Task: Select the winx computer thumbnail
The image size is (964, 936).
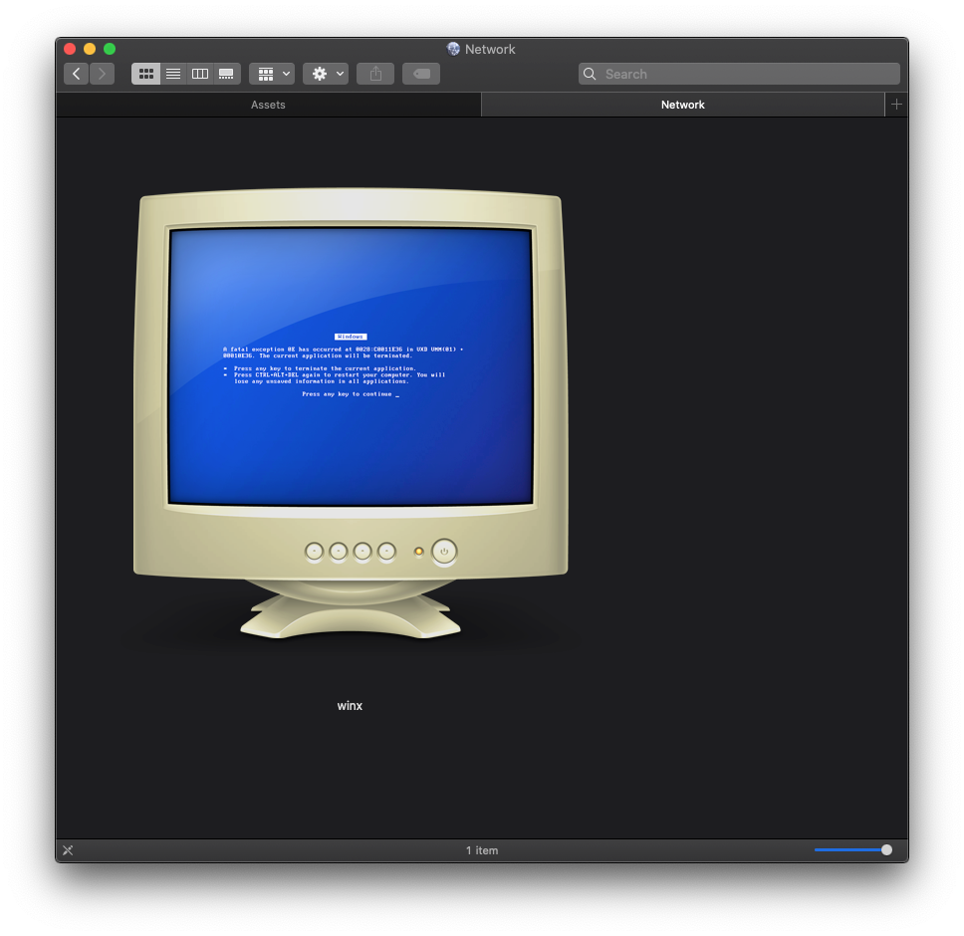Action: pyautogui.click(x=351, y=415)
